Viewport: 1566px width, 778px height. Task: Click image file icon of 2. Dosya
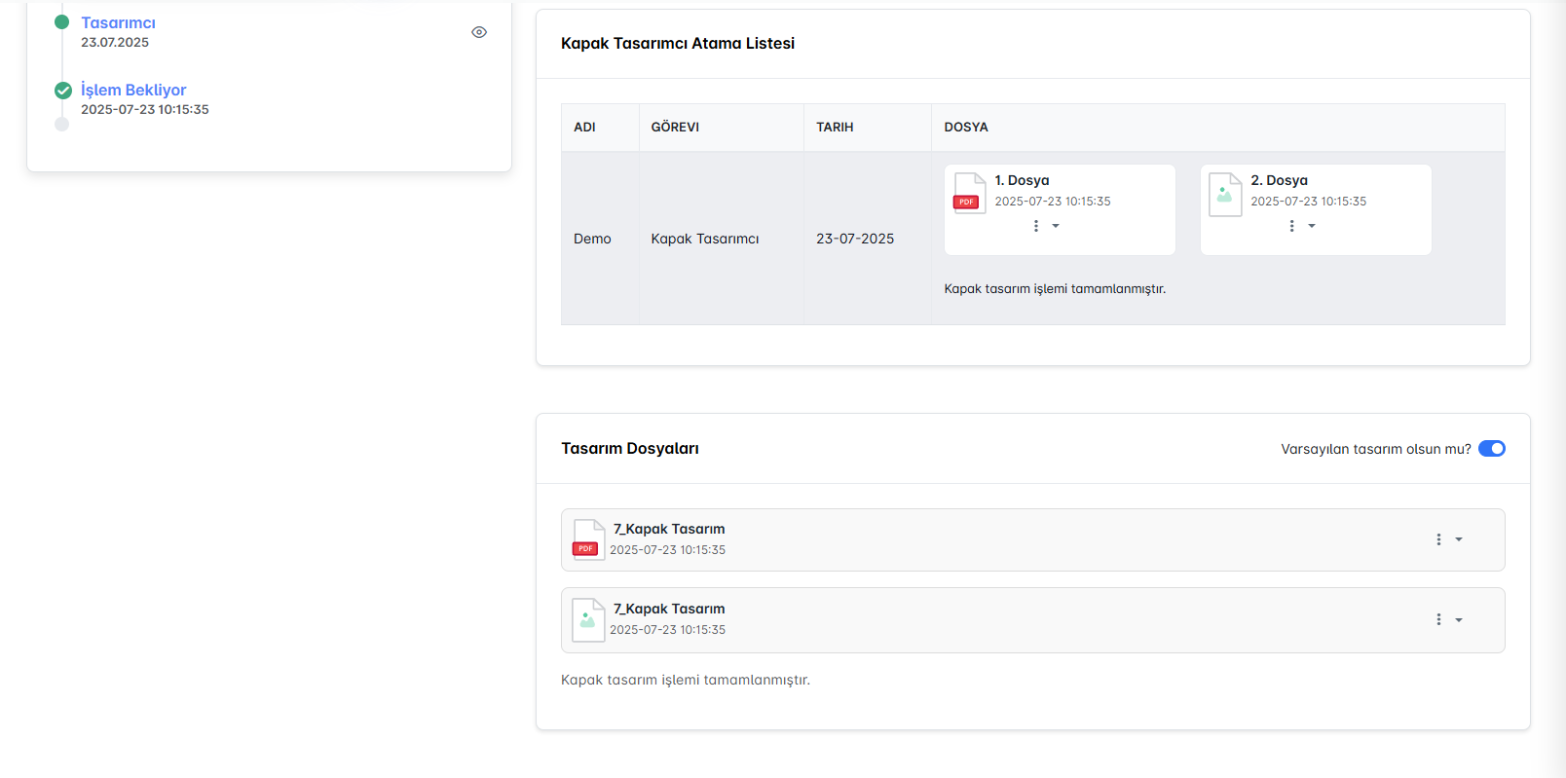click(x=1224, y=193)
